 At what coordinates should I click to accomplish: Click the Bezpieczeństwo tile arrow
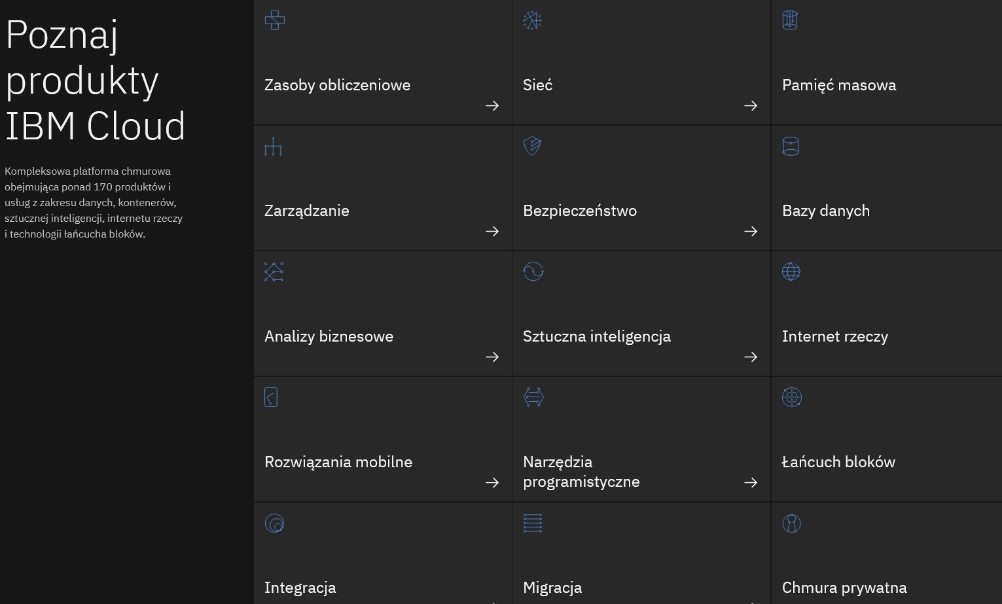750,231
